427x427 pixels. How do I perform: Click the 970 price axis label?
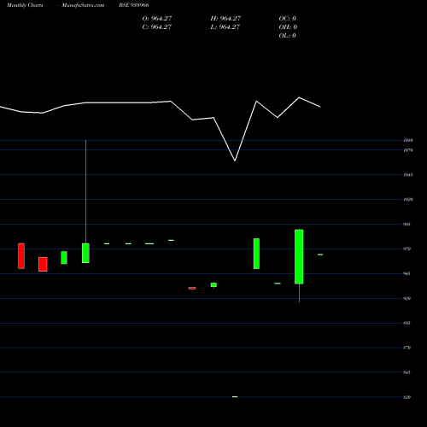tap(407, 249)
